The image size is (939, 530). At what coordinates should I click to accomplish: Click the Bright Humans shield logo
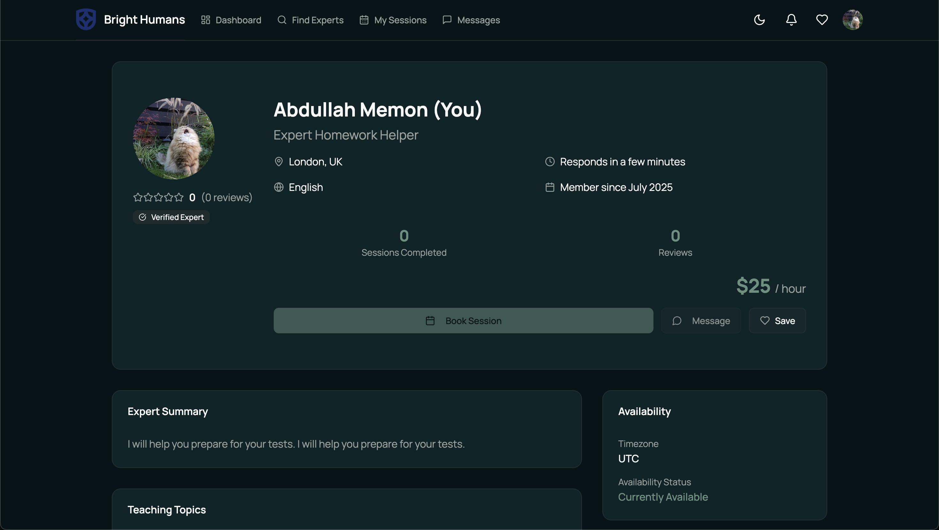click(85, 19)
